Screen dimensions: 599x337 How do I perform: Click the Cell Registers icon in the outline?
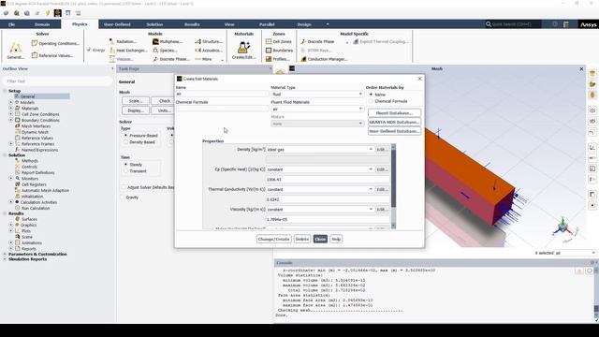click(x=17, y=184)
